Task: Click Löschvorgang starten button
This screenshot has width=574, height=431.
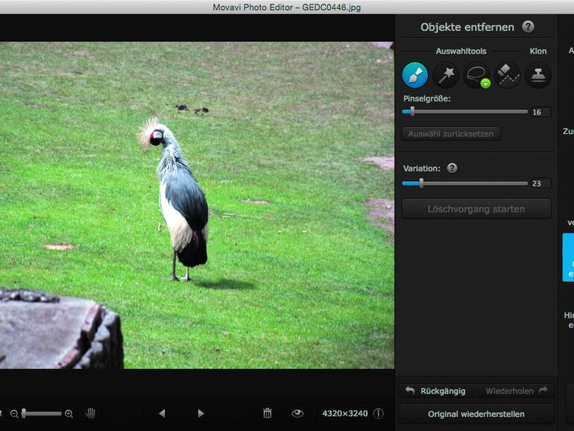Action: 476,209
